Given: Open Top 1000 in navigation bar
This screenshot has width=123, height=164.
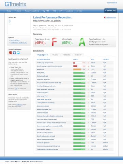Looking at the screenshot, I should (46, 11).
